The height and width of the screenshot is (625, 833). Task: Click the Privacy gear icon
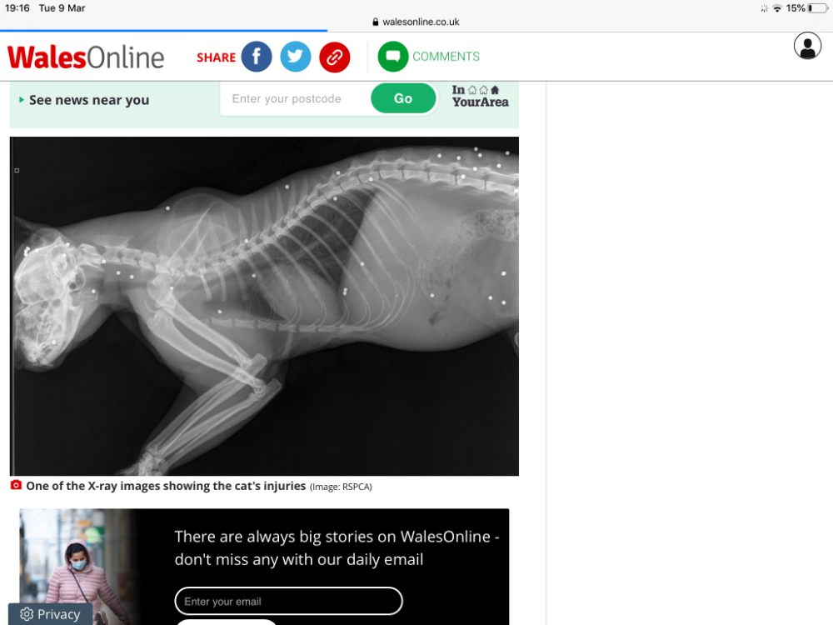click(x=27, y=614)
